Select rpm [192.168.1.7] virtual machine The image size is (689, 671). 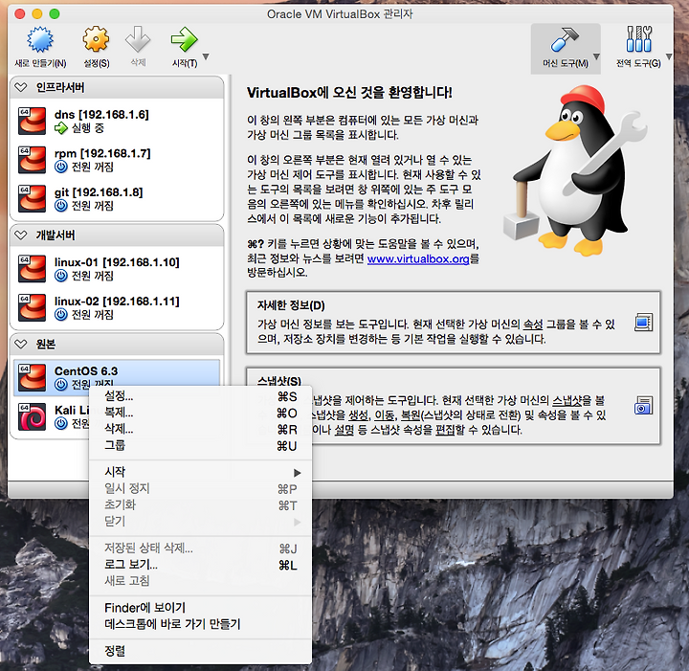(x=117, y=160)
